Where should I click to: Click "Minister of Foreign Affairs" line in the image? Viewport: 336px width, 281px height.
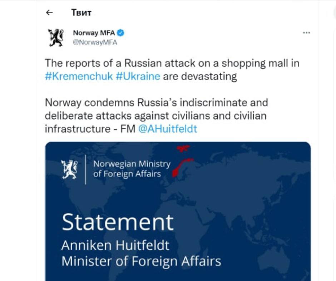tap(141, 261)
